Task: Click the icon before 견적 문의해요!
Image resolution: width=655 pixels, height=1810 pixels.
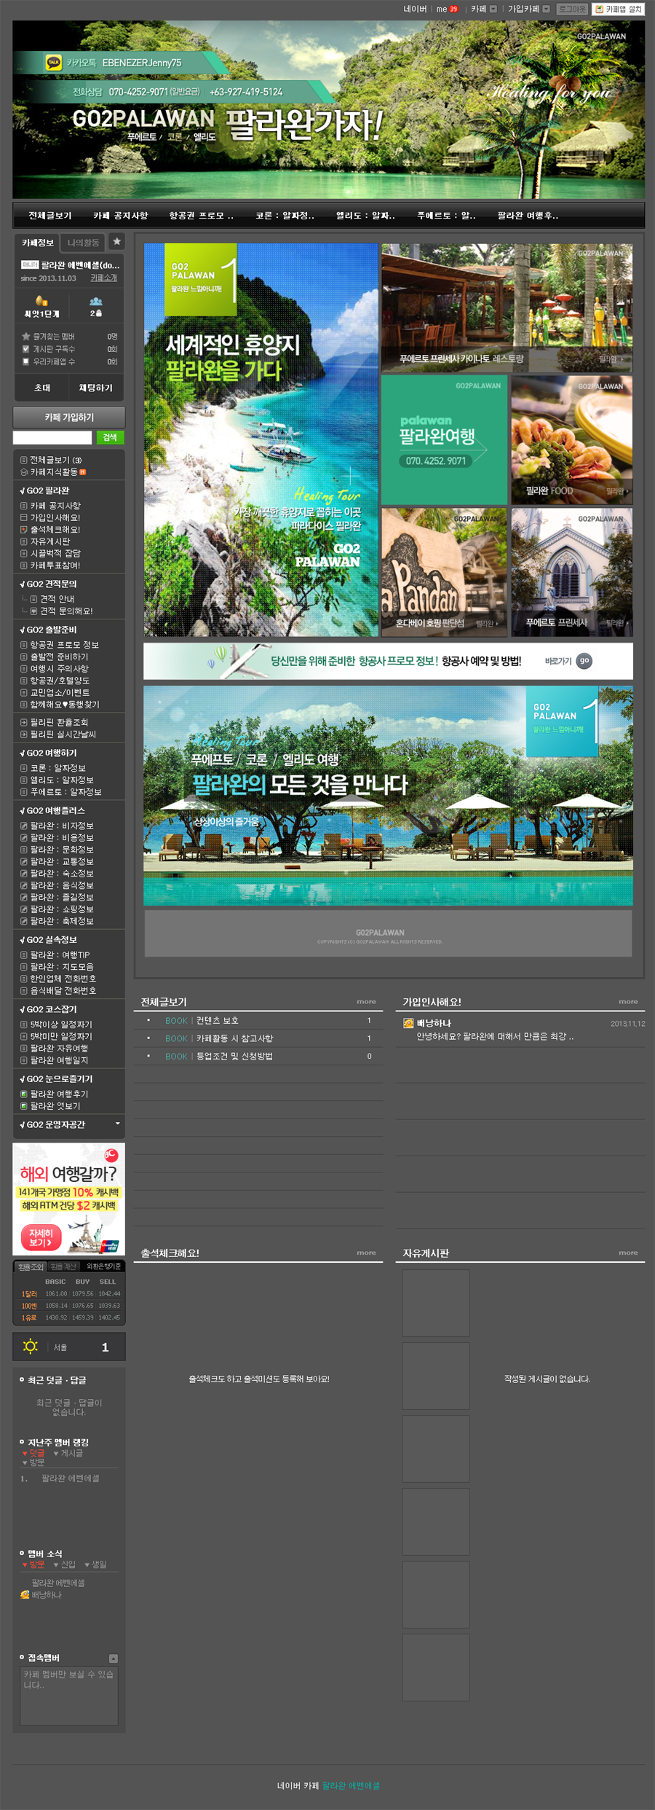Action: pos(33,611)
